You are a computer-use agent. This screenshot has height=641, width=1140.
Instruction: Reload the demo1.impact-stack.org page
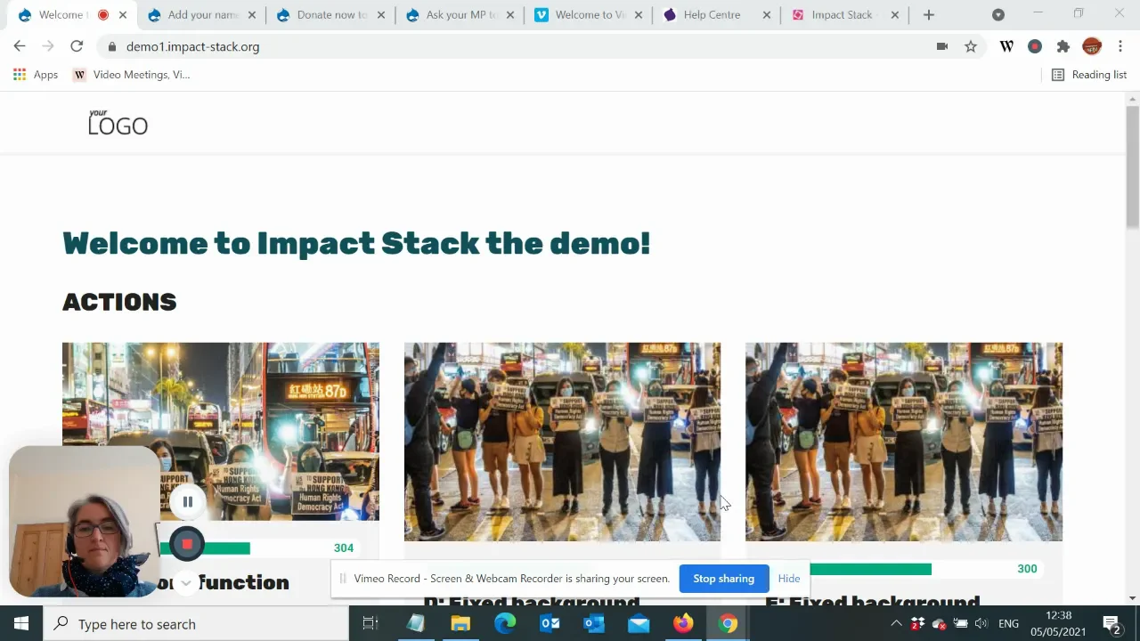[77, 46]
